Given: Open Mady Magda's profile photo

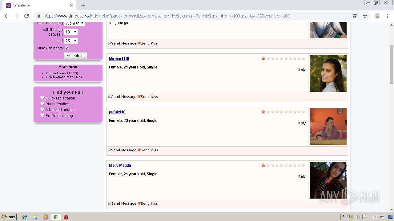Looking at the screenshot, I should pos(328,180).
